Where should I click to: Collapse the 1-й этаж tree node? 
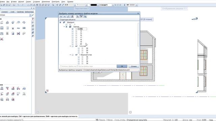pyautogui.click(x=70, y=46)
